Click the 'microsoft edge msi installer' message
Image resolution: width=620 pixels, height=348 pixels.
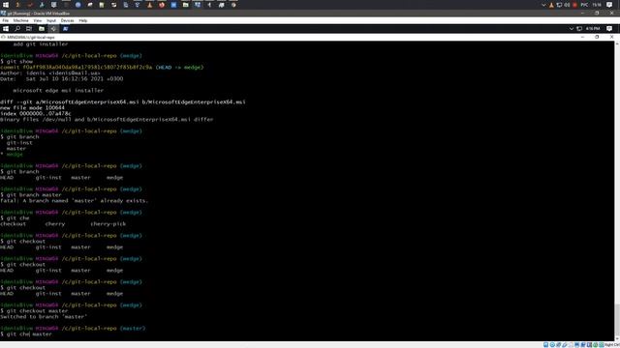point(58,90)
